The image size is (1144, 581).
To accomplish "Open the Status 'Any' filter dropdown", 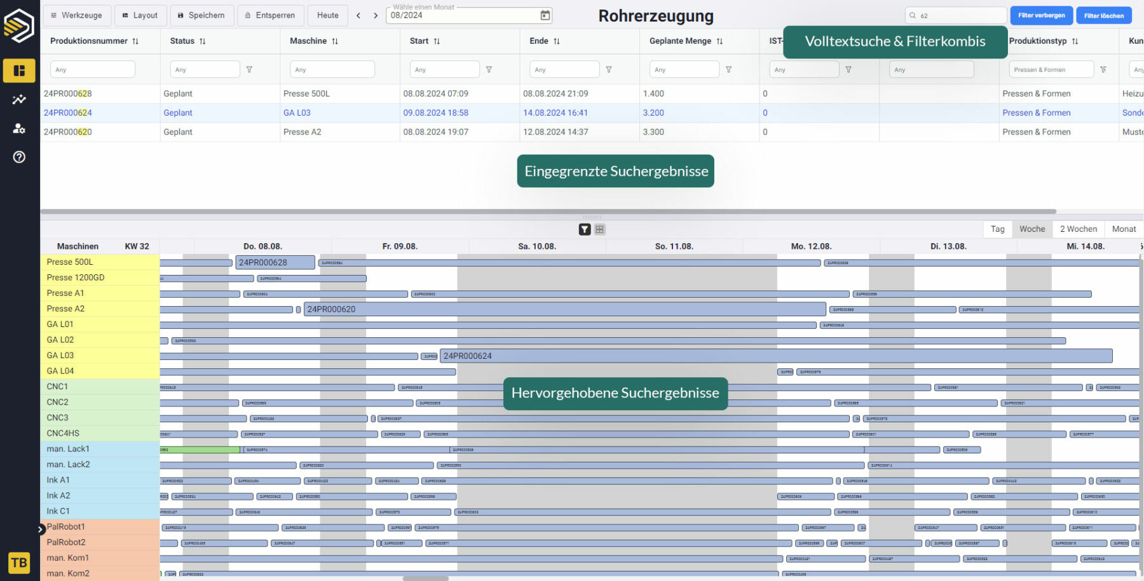I will [x=205, y=69].
